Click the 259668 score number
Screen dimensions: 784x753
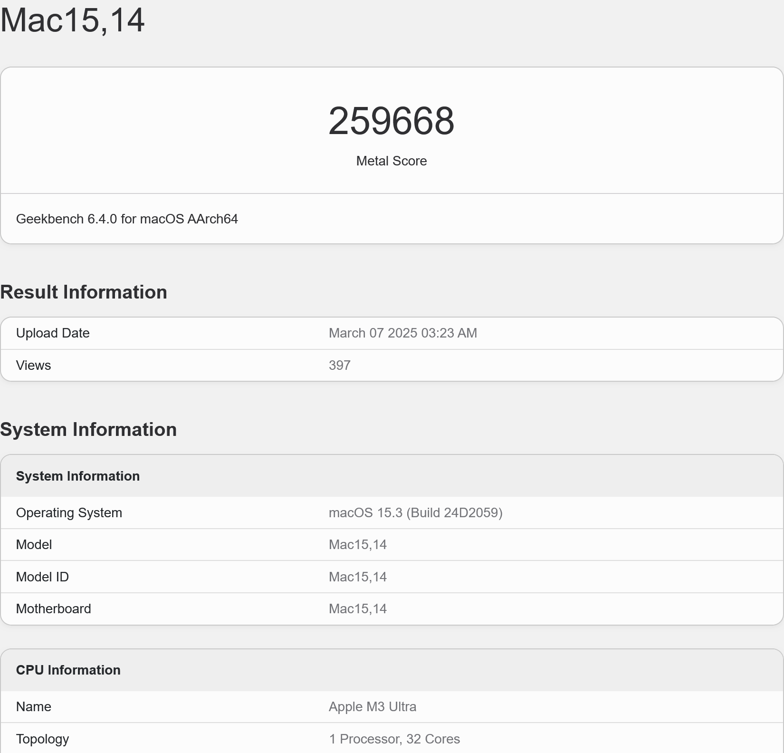[x=391, y=121]
